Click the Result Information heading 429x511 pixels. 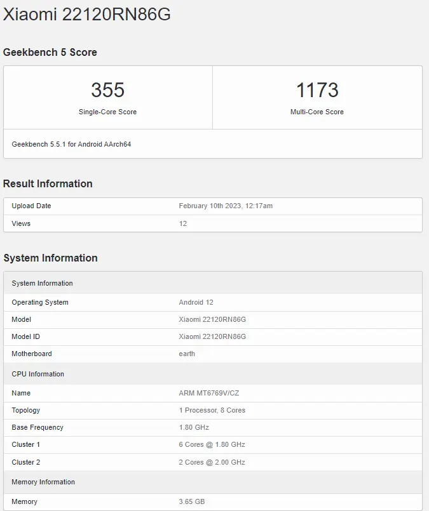[x=48, y=183]
